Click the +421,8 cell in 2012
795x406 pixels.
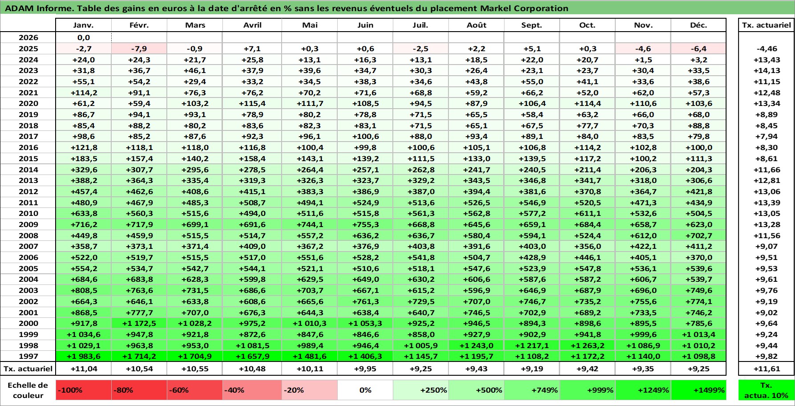click(698, 191)
